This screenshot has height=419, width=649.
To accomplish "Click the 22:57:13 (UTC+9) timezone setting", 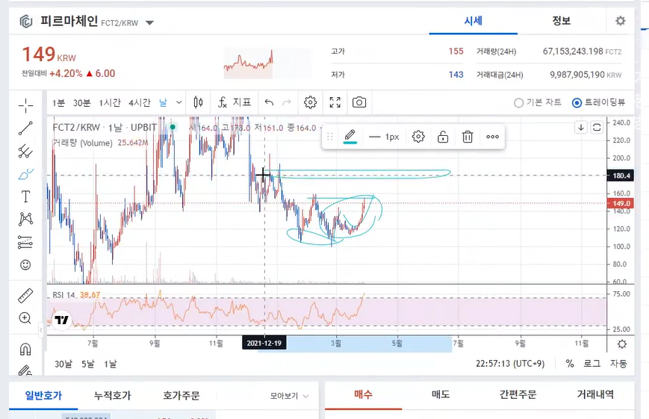I will (x=510, y=364).
